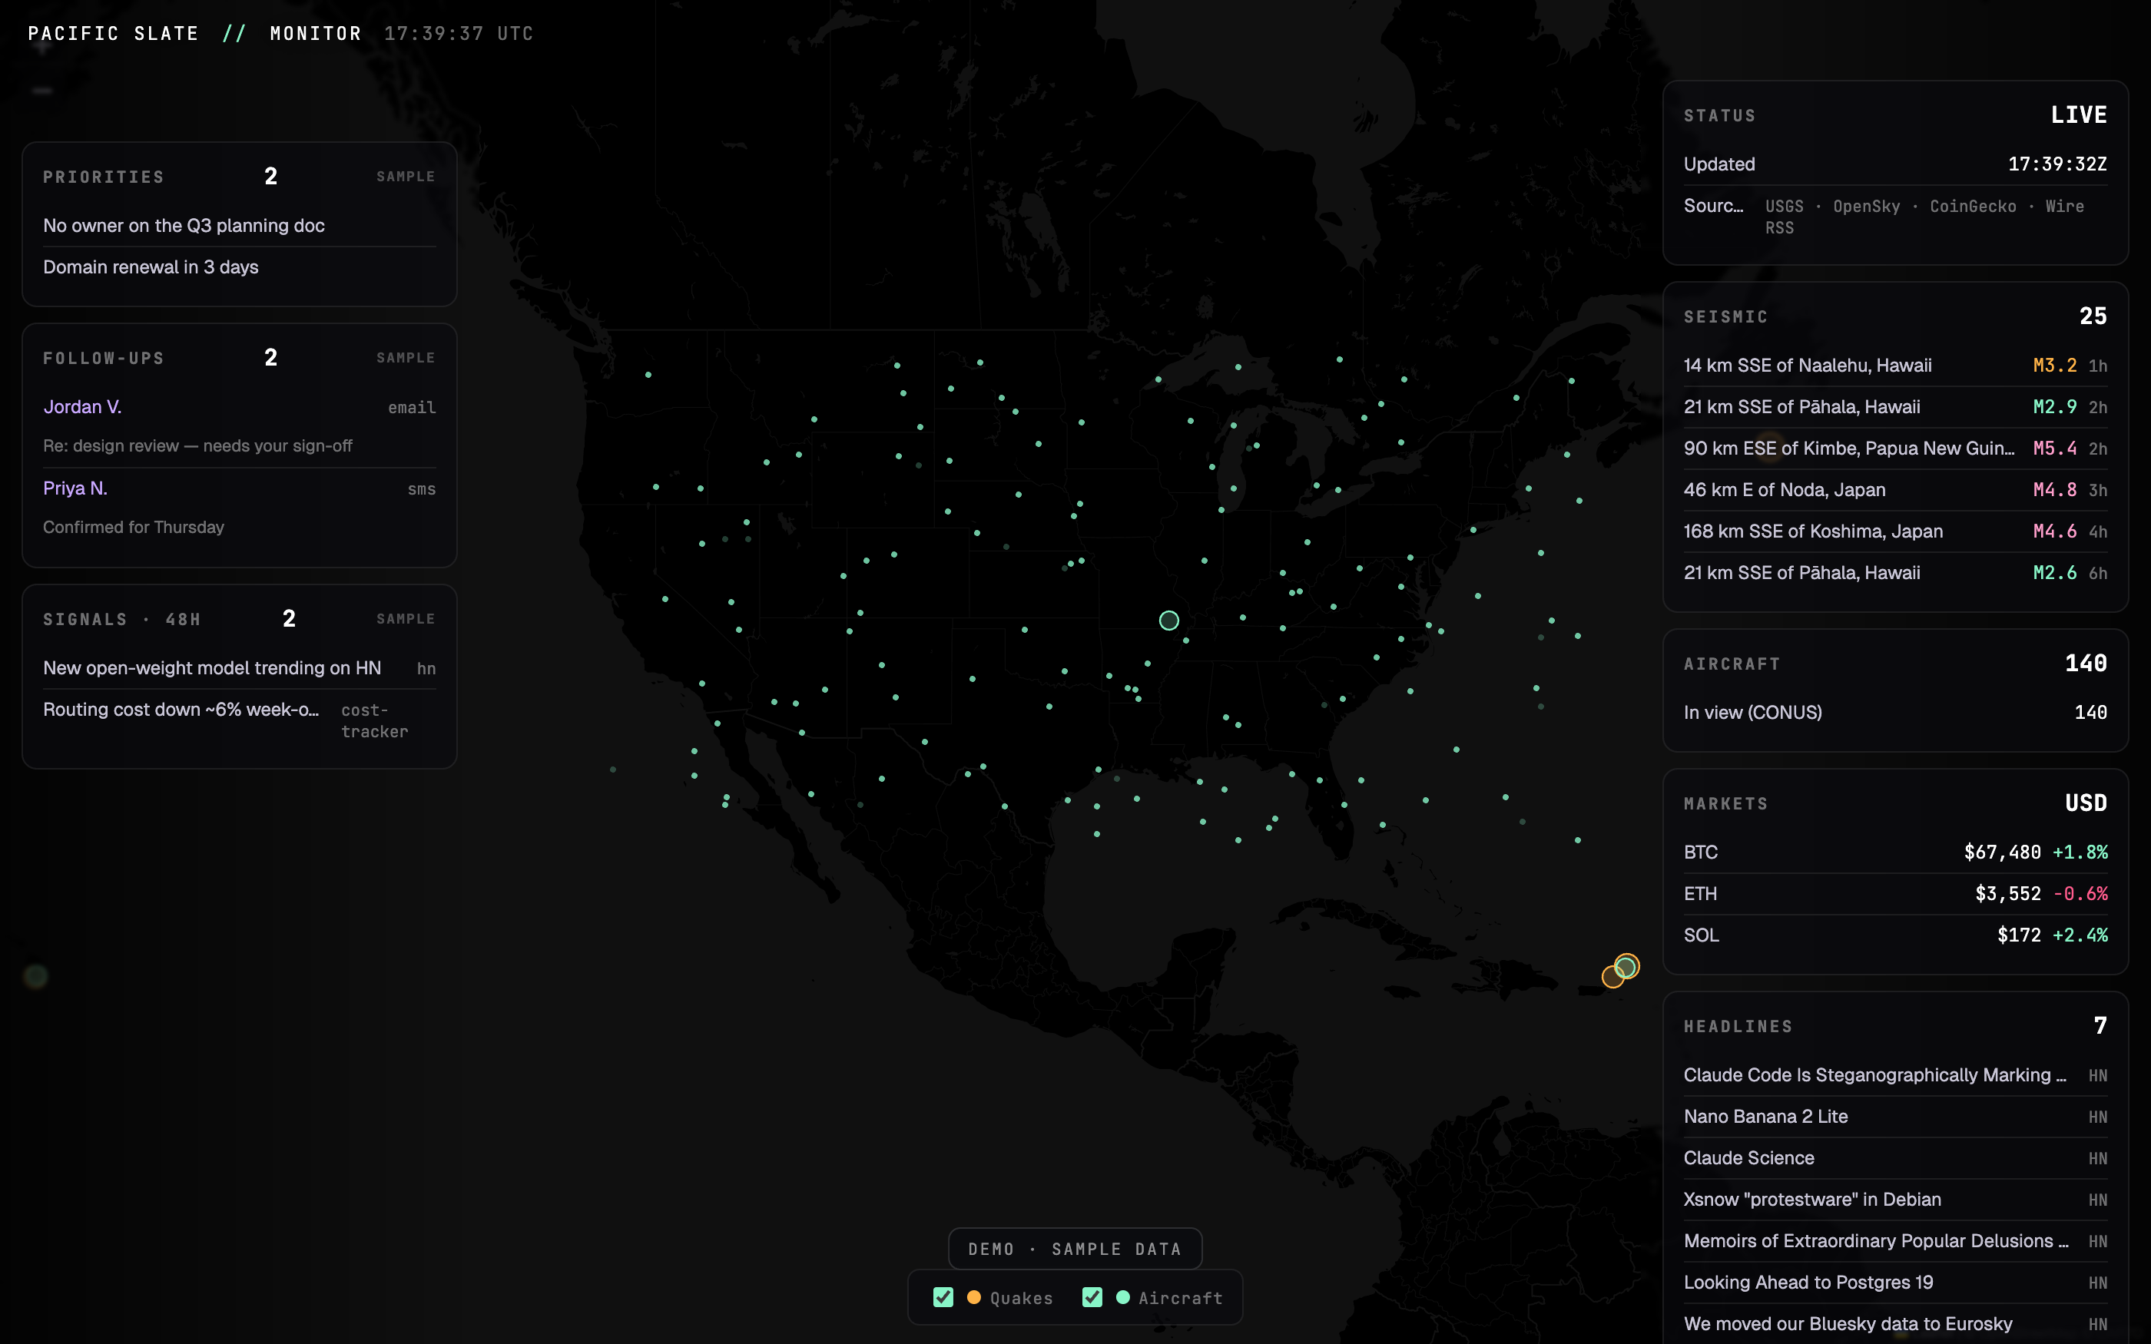The image size is (2151, 1344).
Task: Open 'Memoirs of Extraordinary Popular Delusions' headline
Action: (x=1895, y=1242)
